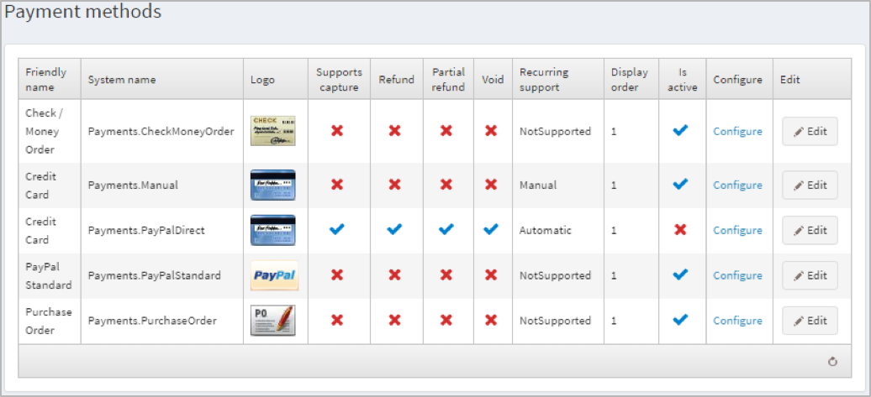Click the Purchase Order logo icon
Image resolution: width=871 pixels, height=397 pixels.
click(273, 321)
